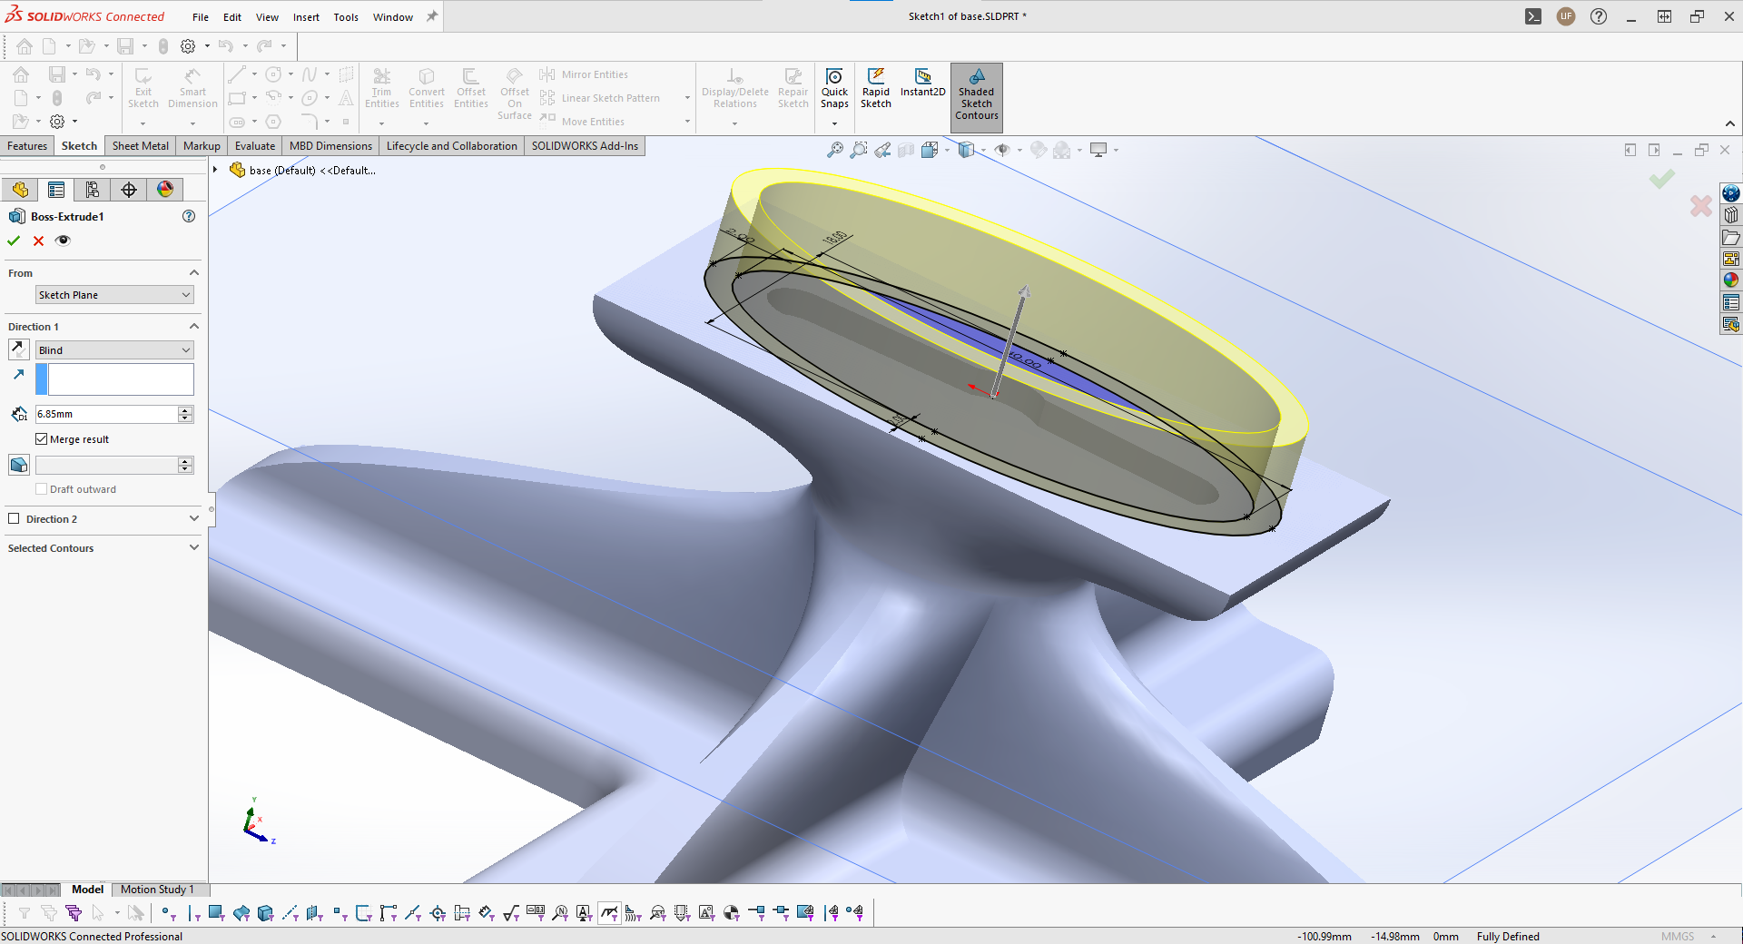This screenshot has width=1743, height=944.
Task: Click the depth spinner arrows
Action: tap(185, 414)
